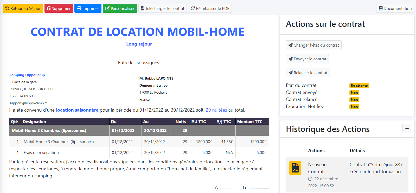This screenshot has width=416, height=193.
Task: Click the trash icon on Supprimer
Action: [x=49, y=9]
